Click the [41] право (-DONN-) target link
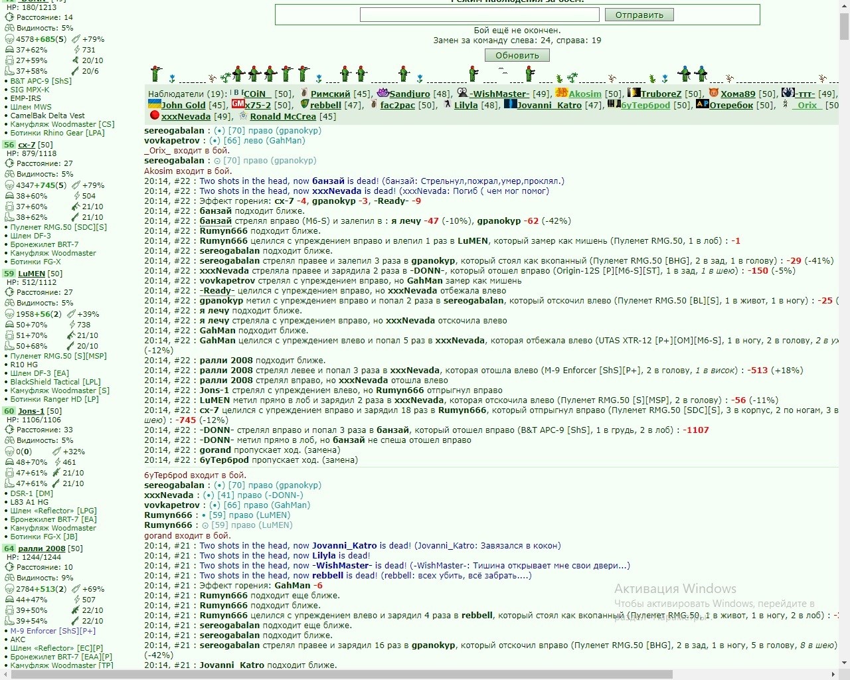850x680 pixels. pyautogui.click(x=260, y=495)
